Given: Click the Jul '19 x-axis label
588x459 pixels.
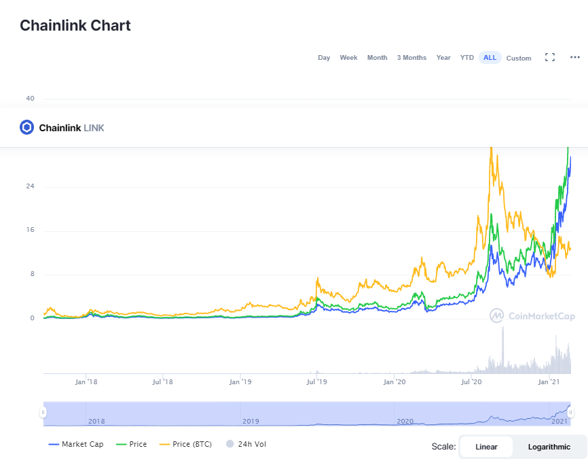Looking at the screenshot, I should [x=316, y=382].
